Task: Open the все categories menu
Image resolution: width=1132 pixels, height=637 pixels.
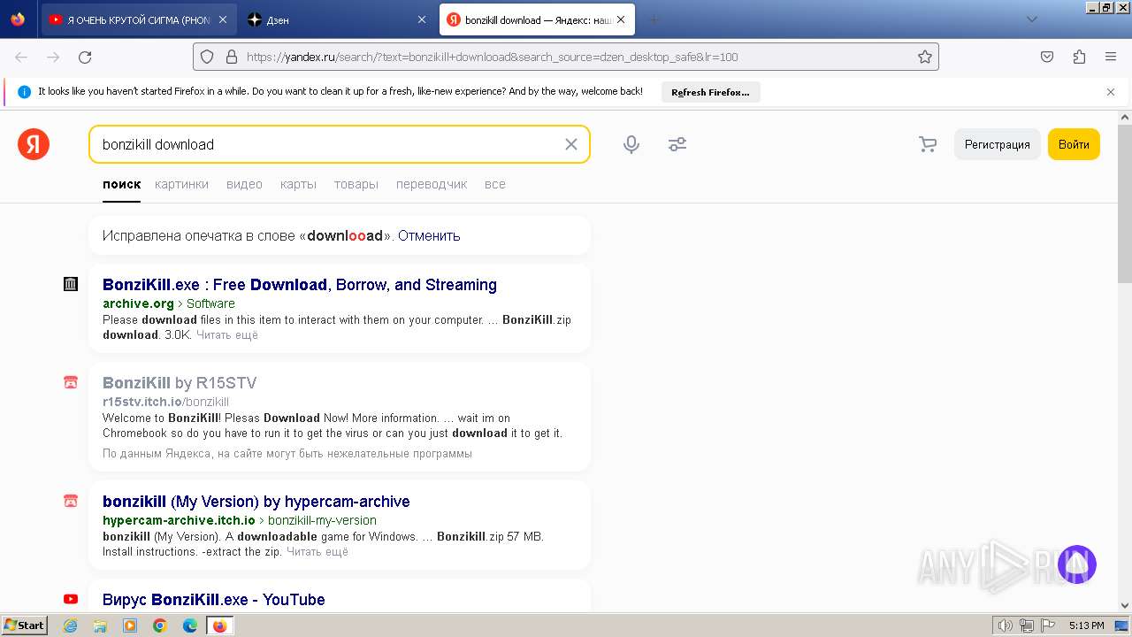Action: [x=495, y=184]
